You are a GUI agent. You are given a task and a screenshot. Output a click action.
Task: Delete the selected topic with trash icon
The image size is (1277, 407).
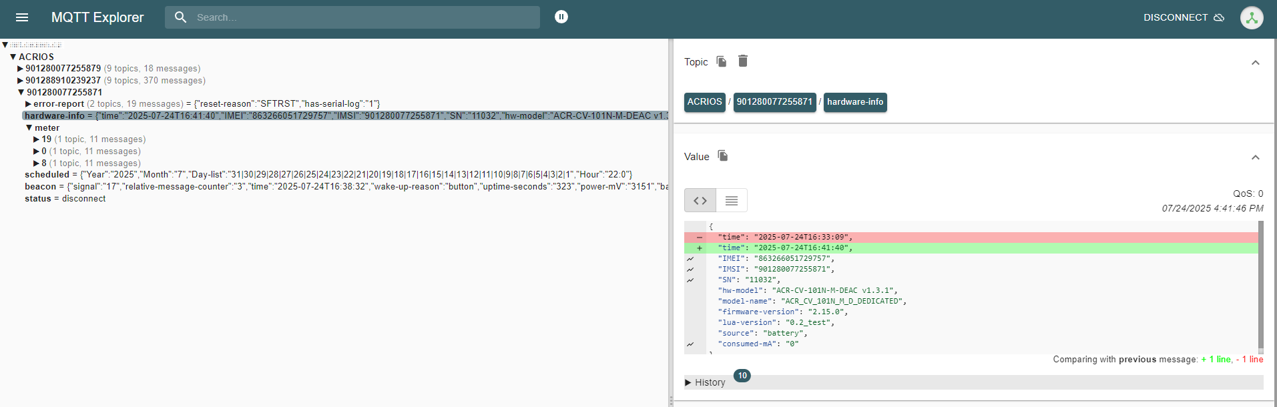(743, 61)
